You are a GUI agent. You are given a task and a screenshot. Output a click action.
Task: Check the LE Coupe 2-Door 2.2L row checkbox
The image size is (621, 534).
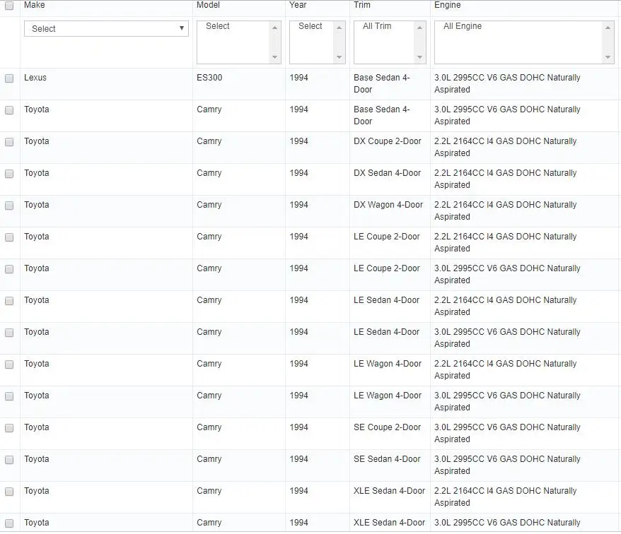click(x=9, y=237)
